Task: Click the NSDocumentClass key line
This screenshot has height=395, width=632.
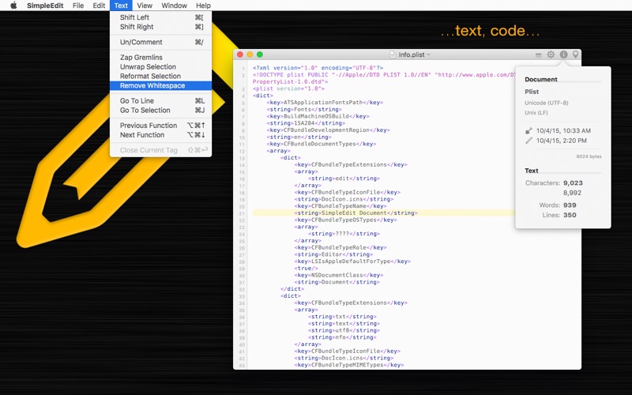Action: 338,275
